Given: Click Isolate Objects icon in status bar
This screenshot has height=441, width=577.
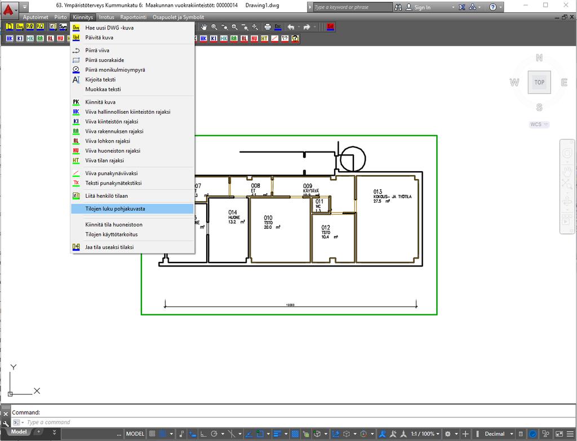Looking at the screenshot, I should [546, 434].
